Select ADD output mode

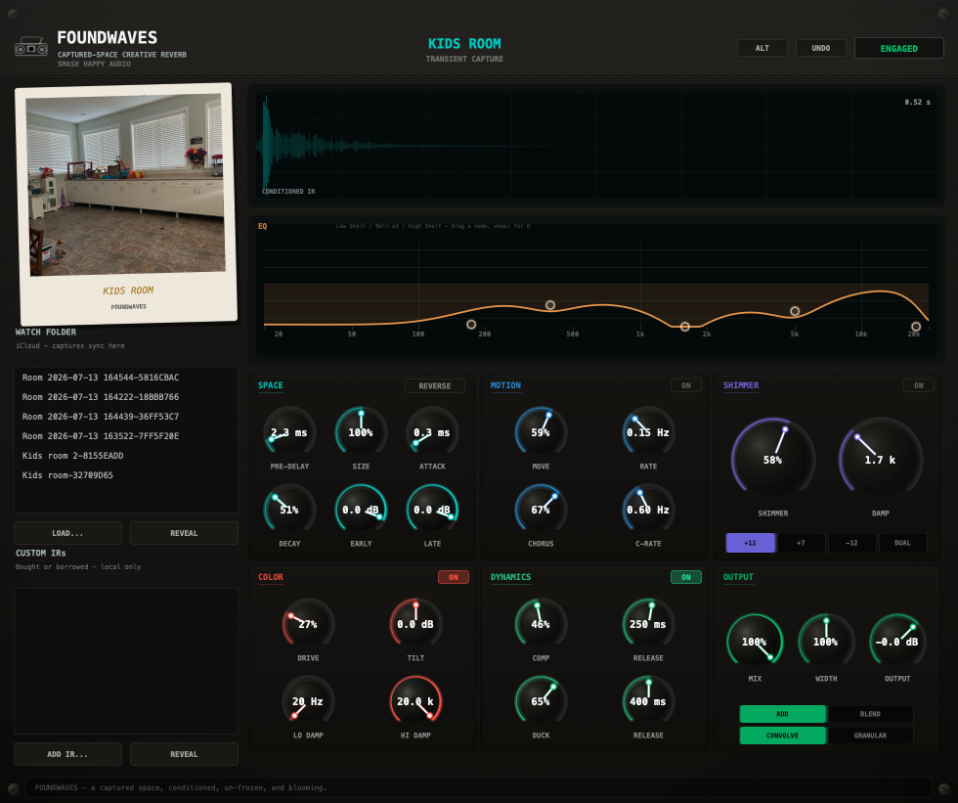click(783, 714)
